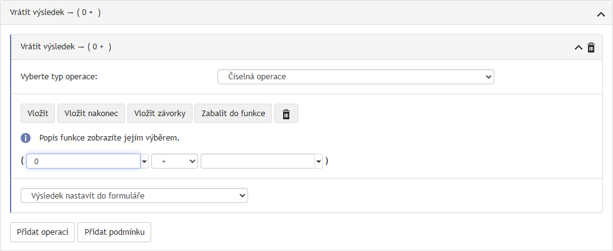Open the arrow next to second operand field
This screenshot has height=251, width=613.
[x=319, y=161]
